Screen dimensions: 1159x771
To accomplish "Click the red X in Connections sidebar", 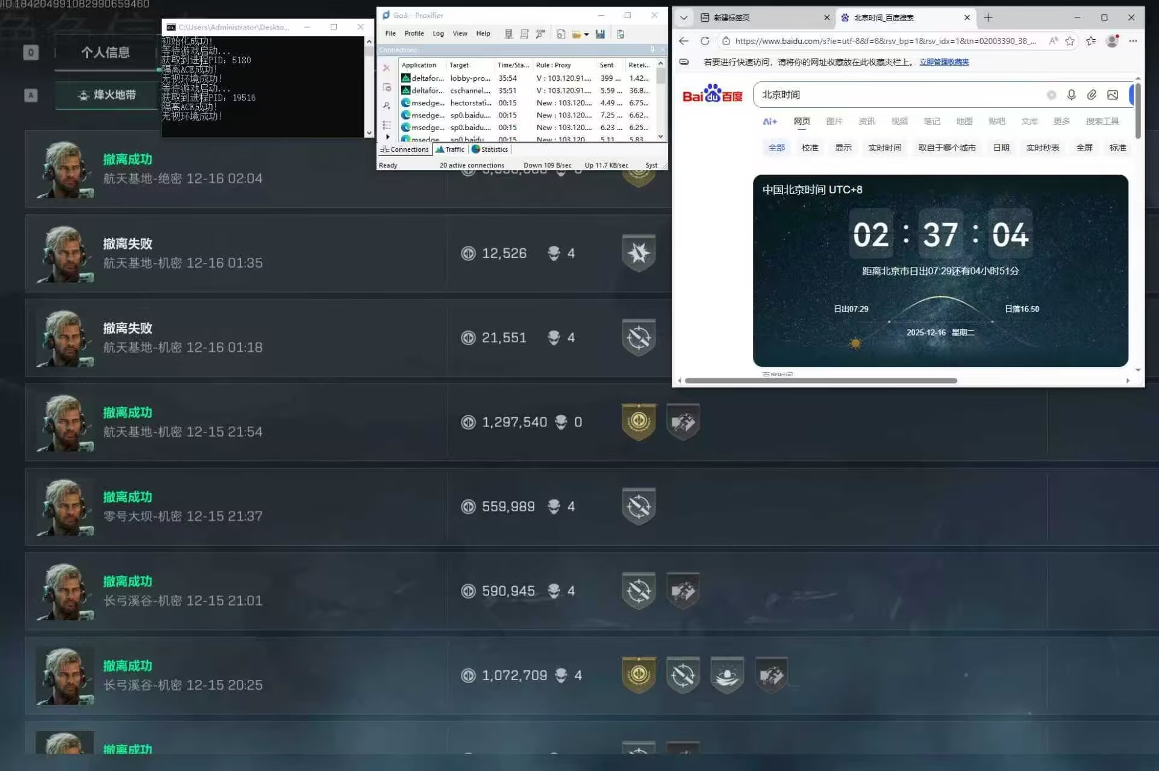I will click(x=387, y=68).
